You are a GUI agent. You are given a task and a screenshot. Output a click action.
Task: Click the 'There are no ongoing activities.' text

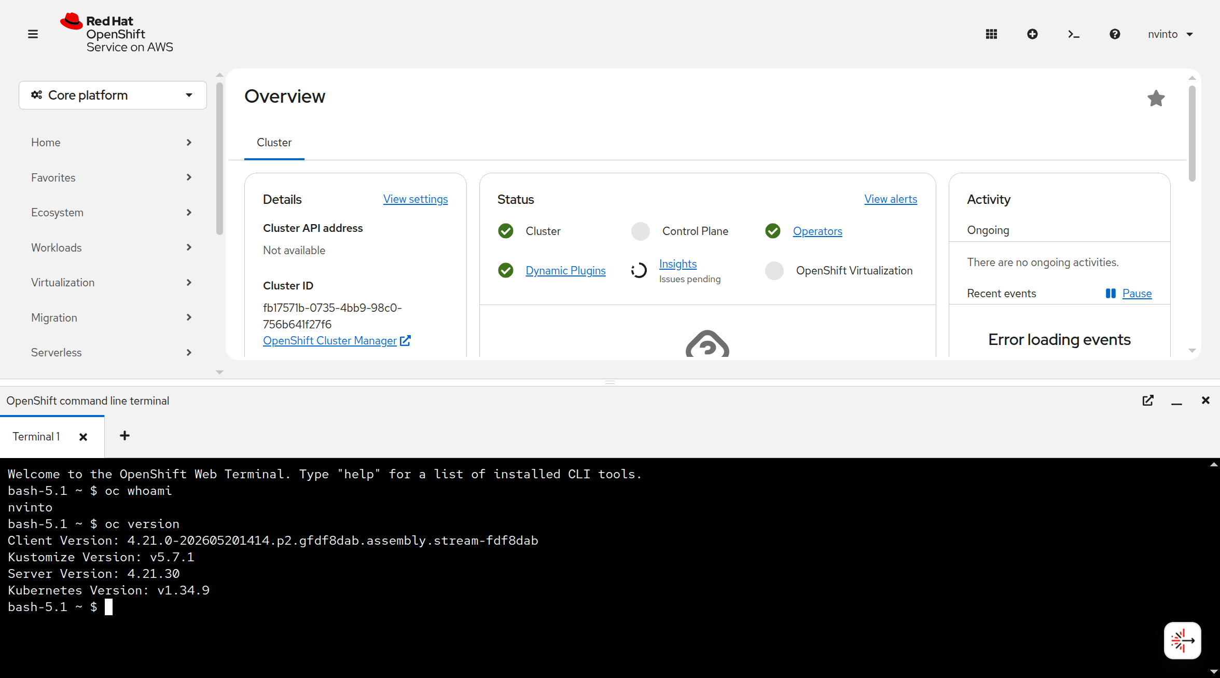1043,262
